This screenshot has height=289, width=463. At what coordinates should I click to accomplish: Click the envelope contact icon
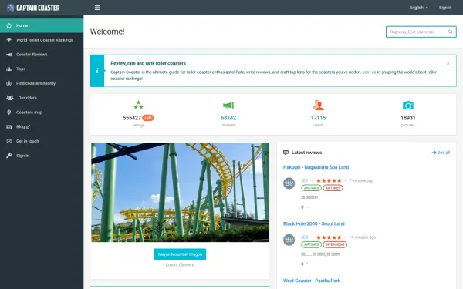(x=8, y=141)
